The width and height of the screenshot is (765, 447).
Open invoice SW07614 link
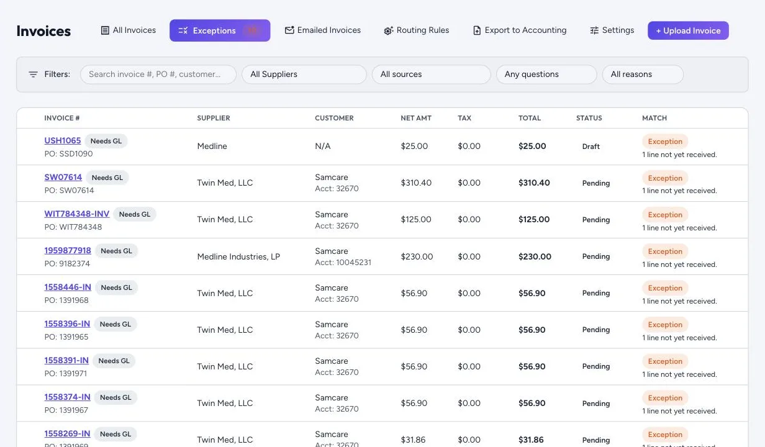tap(63, 178)
